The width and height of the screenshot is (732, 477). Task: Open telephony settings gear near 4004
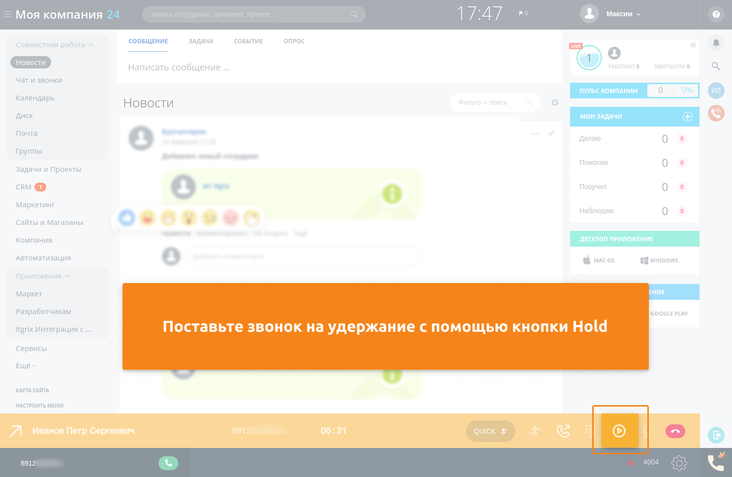click(x=679, y=463)
